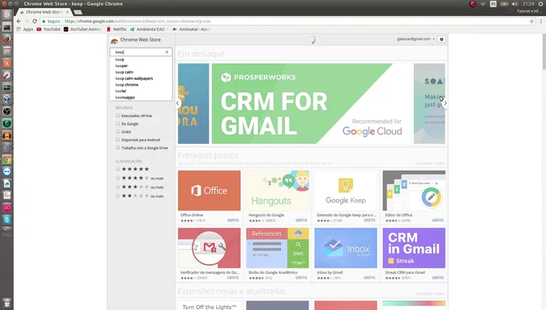The width and height of the screenshot is (546, 310).
Task: Select three stars ou mais rating
Action: (x=118, y=187)
